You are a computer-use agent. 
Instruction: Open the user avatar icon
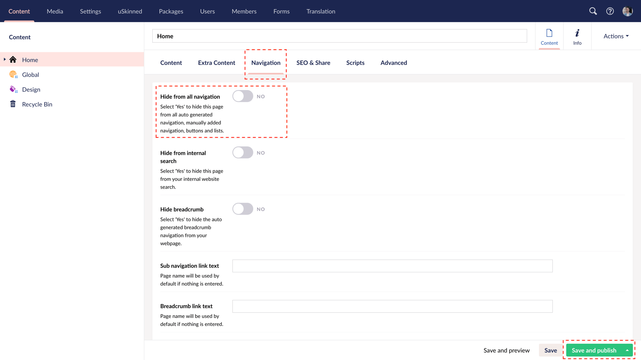point(627,11)
